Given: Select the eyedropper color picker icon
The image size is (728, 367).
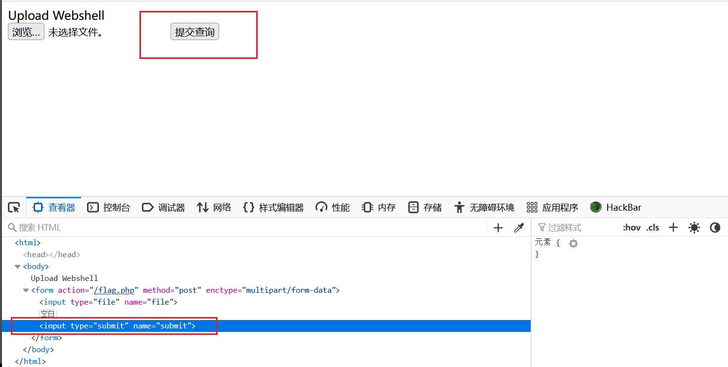Looking at the screenshot, I should pyautogui.click(x=519, y=228).
